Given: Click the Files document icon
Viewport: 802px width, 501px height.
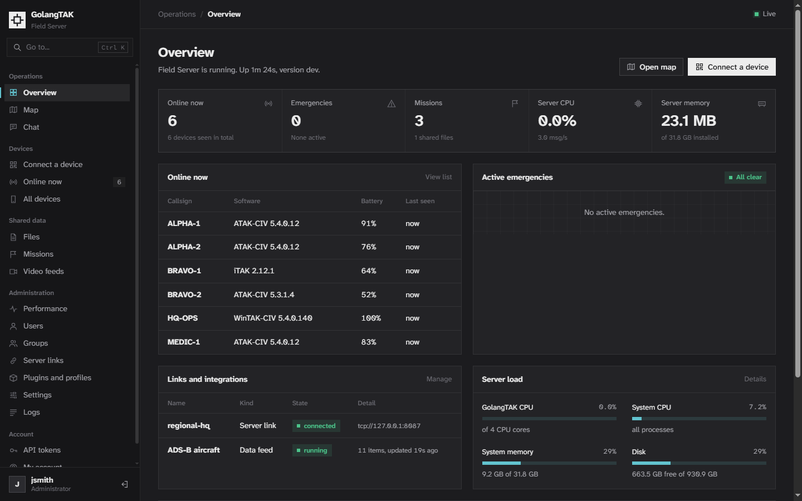Looking at the screenshot, I should pyautogui.click(x=13, y=237).
